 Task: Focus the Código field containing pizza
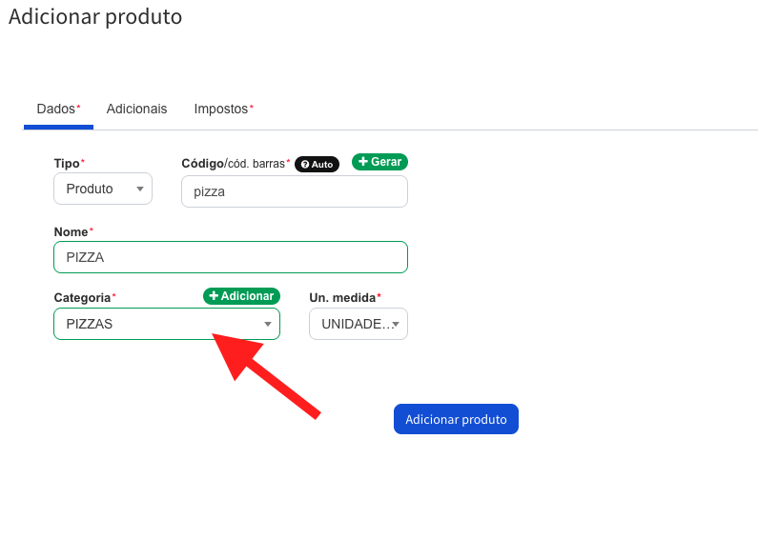(x=295, y=191)
